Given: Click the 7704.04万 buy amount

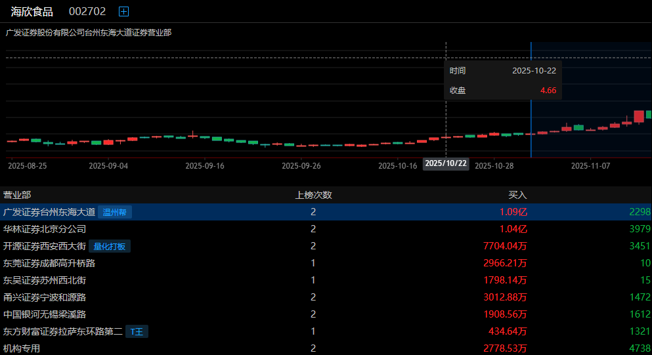Looking at the screenshot, I should click(x=505, y=246).
